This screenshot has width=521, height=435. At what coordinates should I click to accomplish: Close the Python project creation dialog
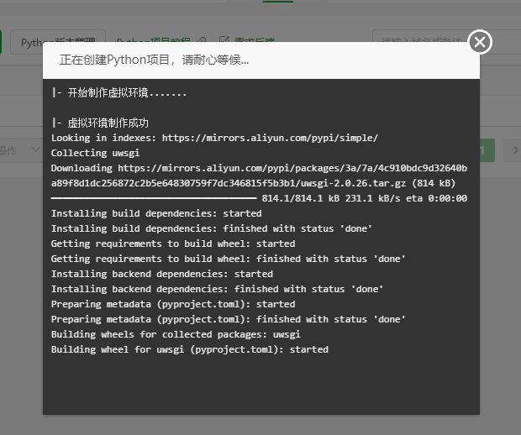point(480,42)
